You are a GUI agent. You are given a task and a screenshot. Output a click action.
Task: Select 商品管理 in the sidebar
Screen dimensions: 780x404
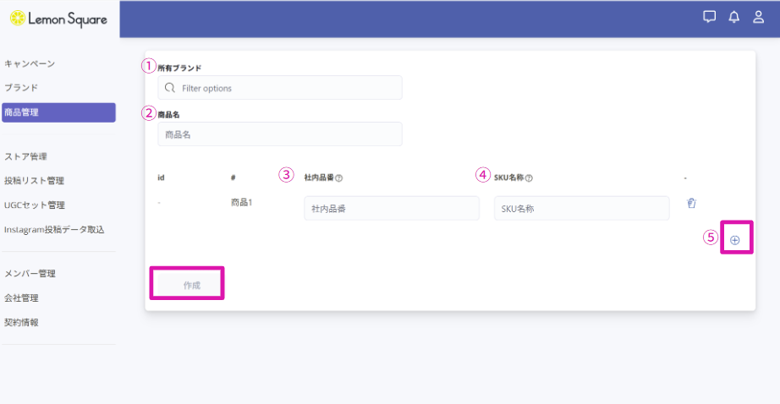[58, 112]
